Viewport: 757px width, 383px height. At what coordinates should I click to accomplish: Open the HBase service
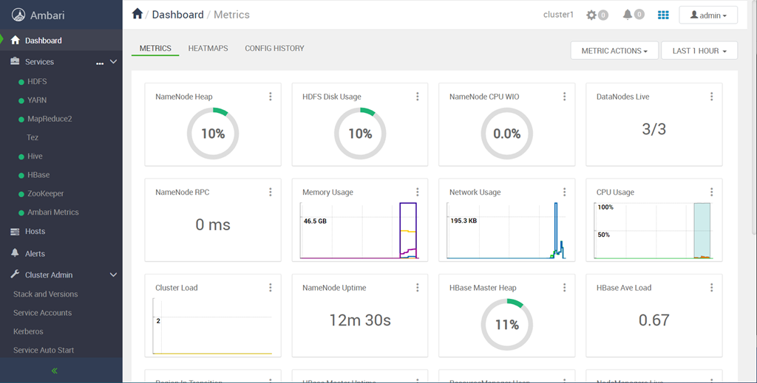click(x=38, y=175)
